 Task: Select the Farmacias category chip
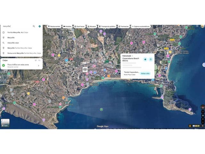point(123,26)
